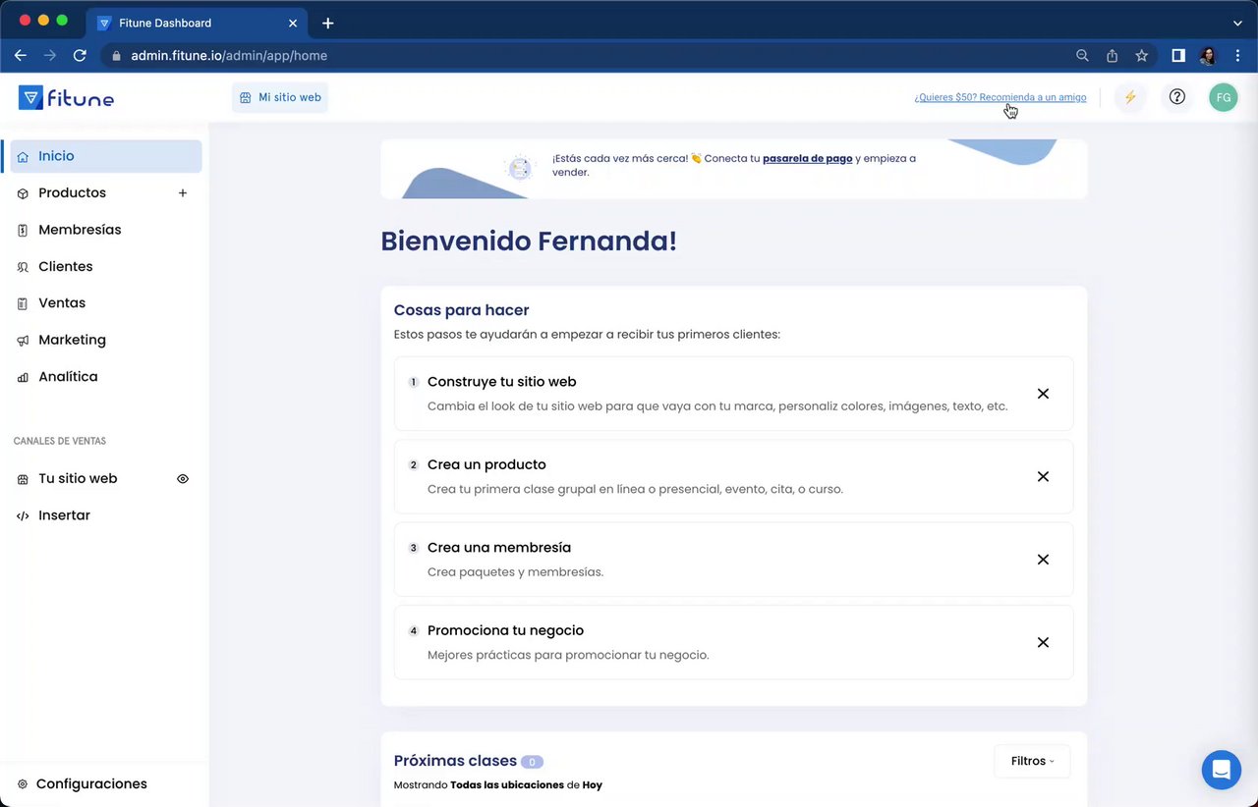
Task: Click the browser zoom magnifier icon
Action: [1082, 56]
